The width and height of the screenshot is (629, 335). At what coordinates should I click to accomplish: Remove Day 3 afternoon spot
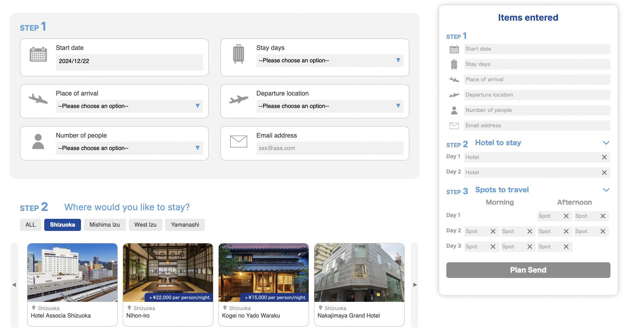point(566,247)
